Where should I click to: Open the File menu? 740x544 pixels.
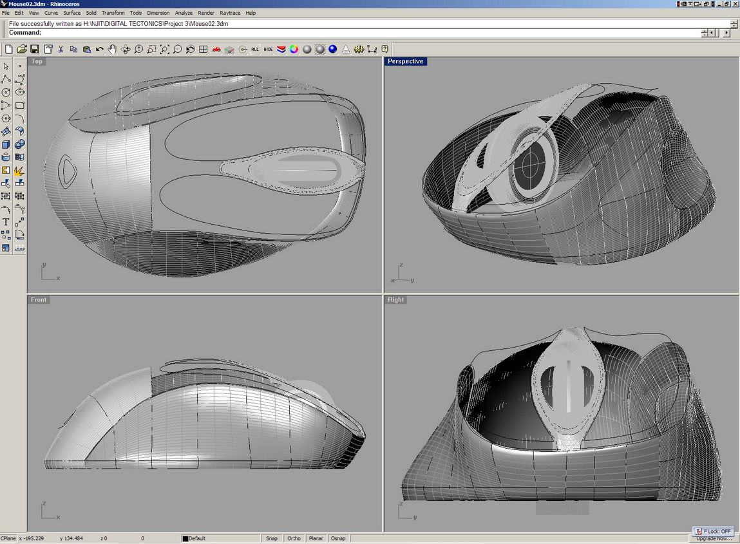point(6,13)
